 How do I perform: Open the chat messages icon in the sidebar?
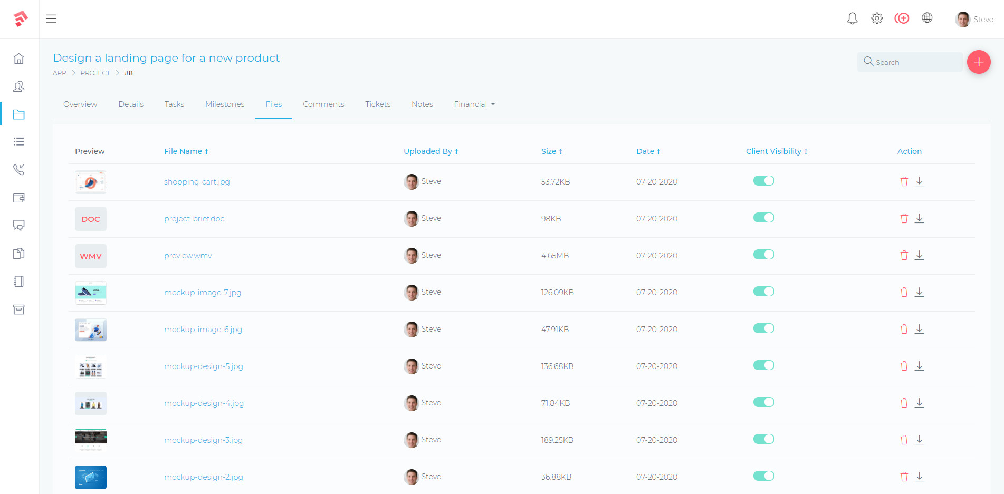tap(19, 225)
